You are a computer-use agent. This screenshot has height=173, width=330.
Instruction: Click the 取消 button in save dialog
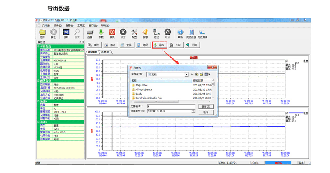click(206, 112)
